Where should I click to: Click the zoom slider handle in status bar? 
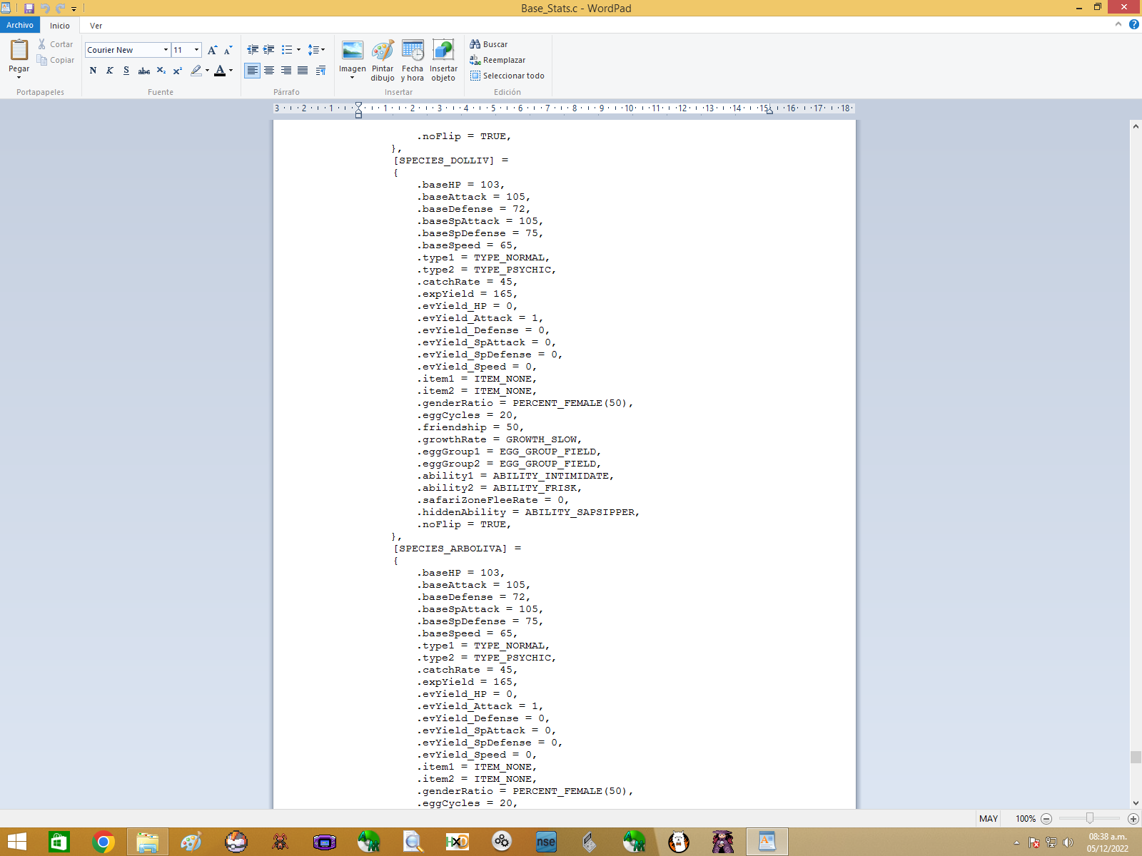point(1089,818)
